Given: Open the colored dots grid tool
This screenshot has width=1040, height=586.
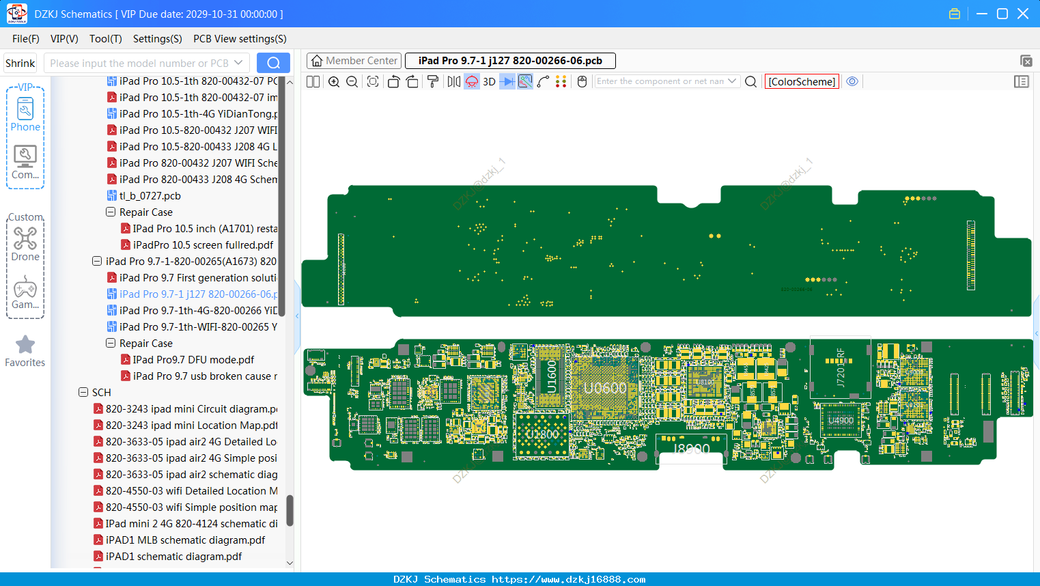Looking at the screenshot, I should point(561,81).
